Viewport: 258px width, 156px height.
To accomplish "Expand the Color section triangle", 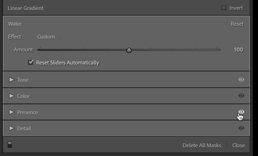I will point(12,96).
